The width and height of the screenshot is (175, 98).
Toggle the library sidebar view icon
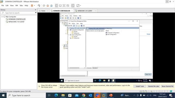click(57, 5)
